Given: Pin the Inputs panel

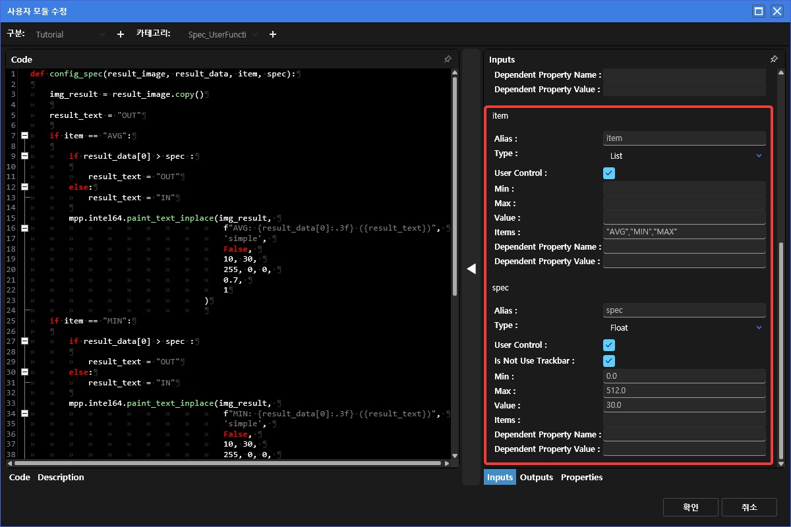Looking at the screenshot, I should [x=774, y=59].
